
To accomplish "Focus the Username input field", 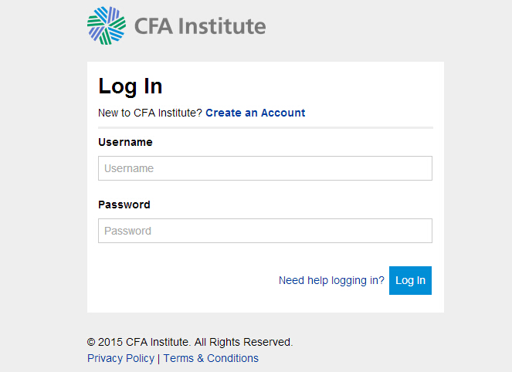I will click(x=265, y=168).
